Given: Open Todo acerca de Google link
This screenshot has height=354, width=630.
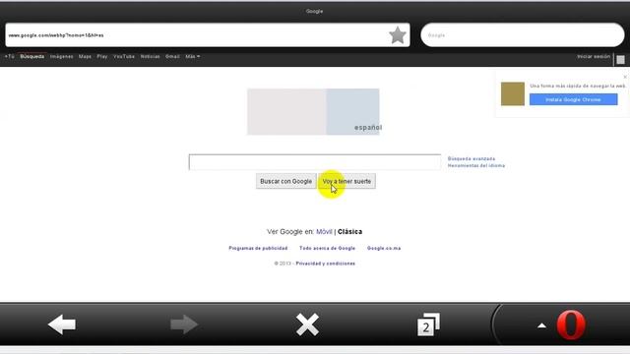Looking at the screenshot, I should pyautogui.click(x=327, y=248).
